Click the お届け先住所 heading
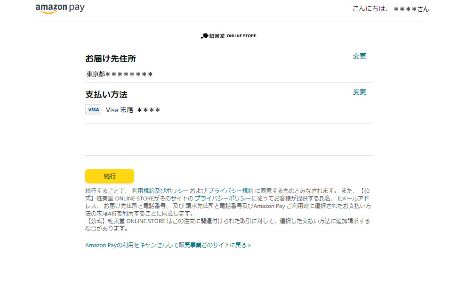The image size is (450, 282). [x=111, y=59]
